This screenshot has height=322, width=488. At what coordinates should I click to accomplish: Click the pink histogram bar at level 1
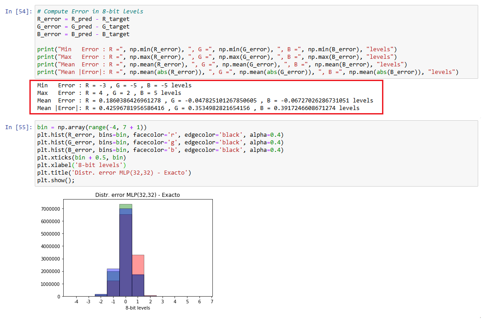pyautogui.click(x=138, y=265)
